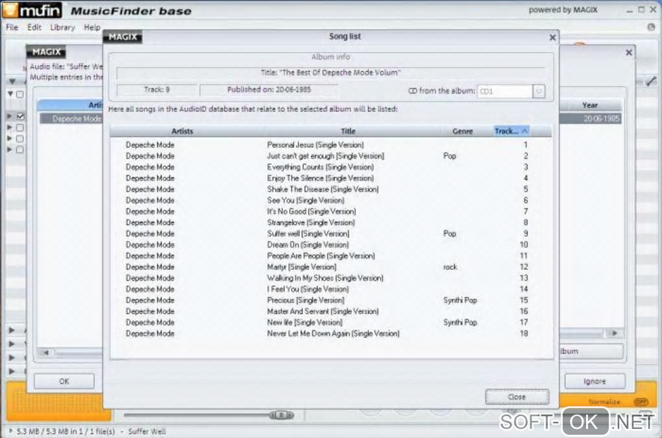Toggle the Normalize OFF switch
This screenshot has height=438, width=662.
pyautogui.click(x=641, y=402)
